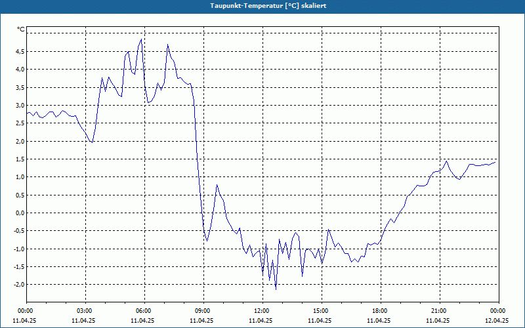Click the -1,5 y-axis value

coord(18,267)
